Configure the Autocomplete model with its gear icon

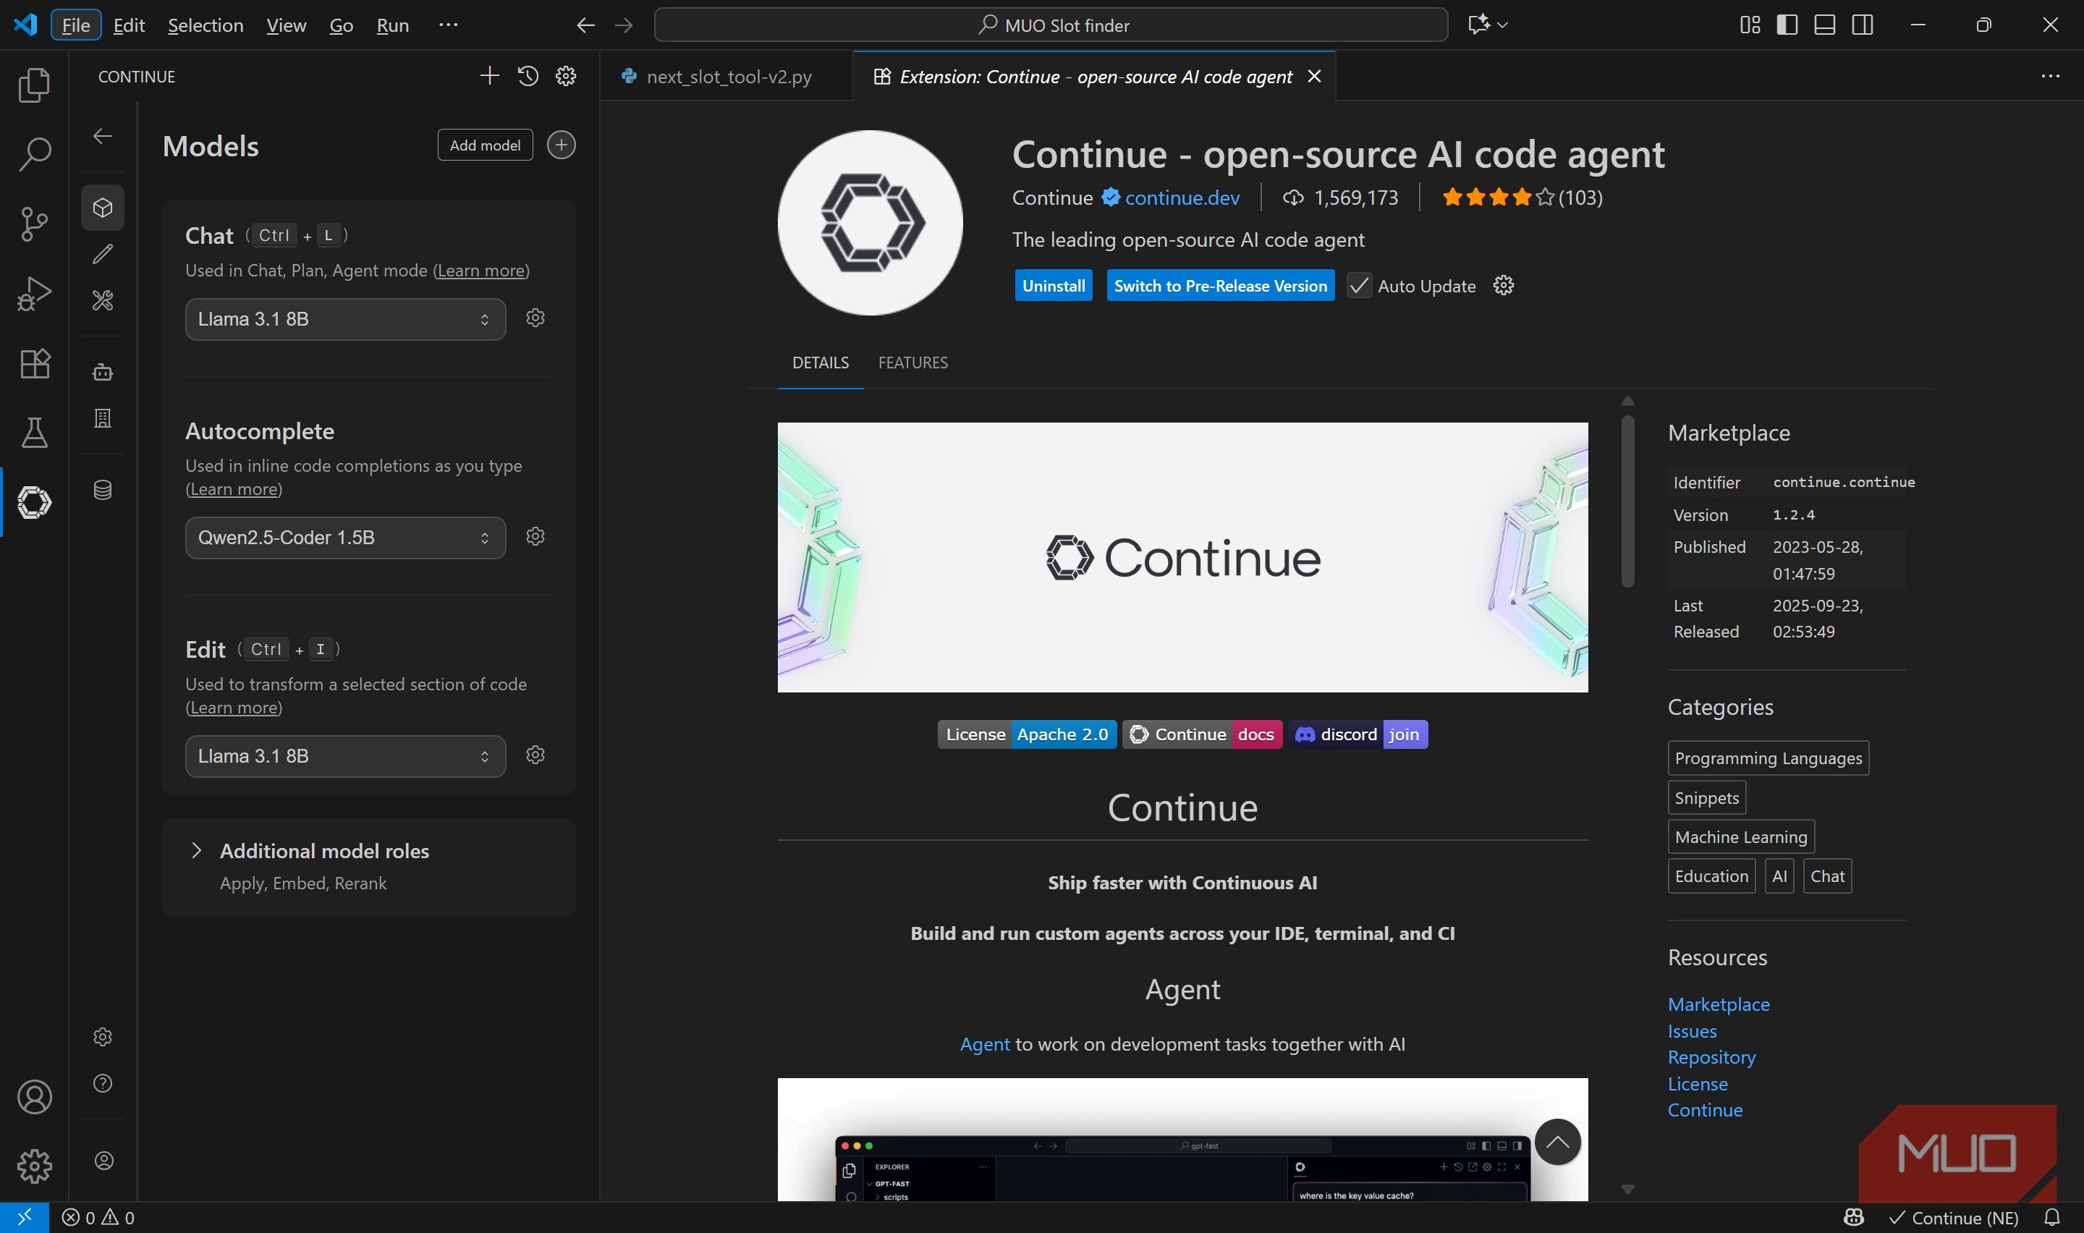pos(535,536)
